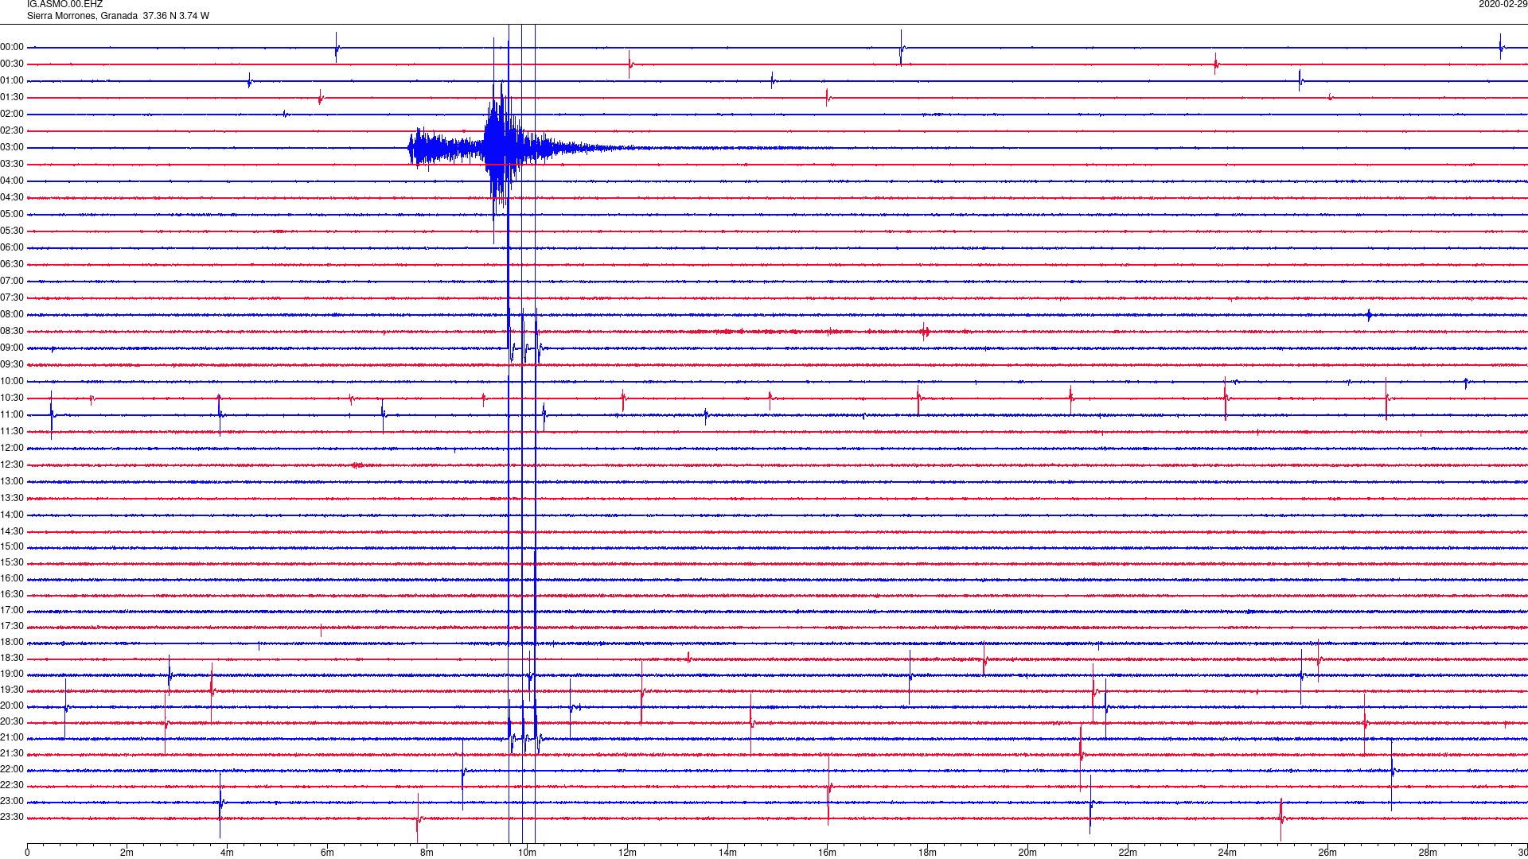
Task: Select the date 2020-02-29
Action: pyautogui.click(x=1503, y=5)
